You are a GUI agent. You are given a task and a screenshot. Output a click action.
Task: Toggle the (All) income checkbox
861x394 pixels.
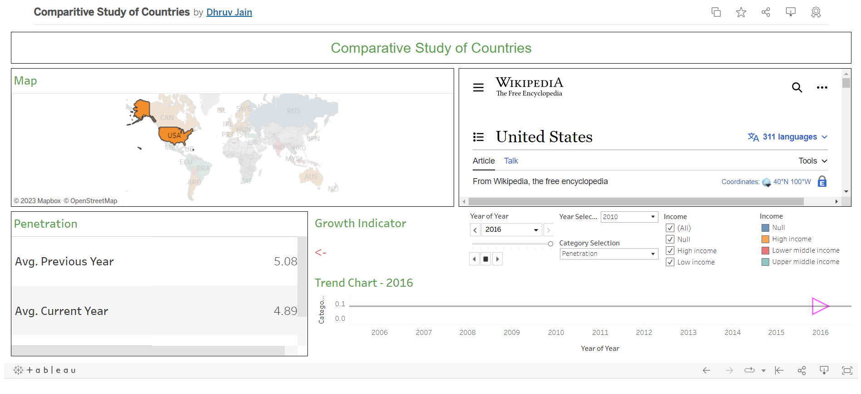(670, 228)
